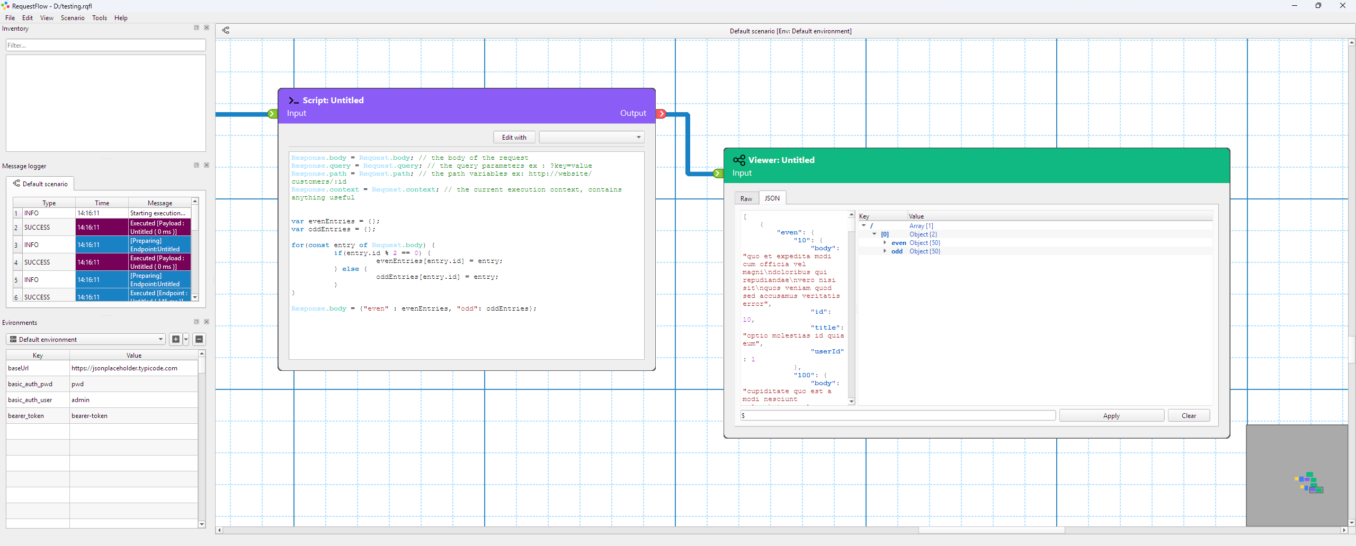Click the Inventory Filter input field
Viewport: 1356px width, 546px height.
point(106,46)
